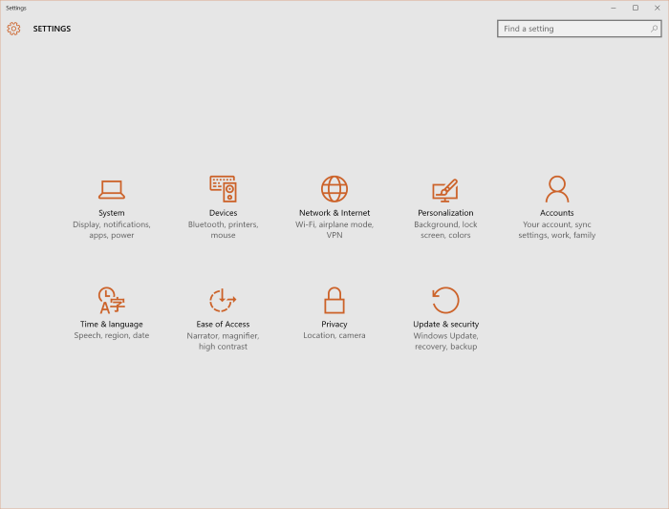The height and width of the screenshot is (509, 669).
Task: Close the Settings window
Action: pos(657,8)
